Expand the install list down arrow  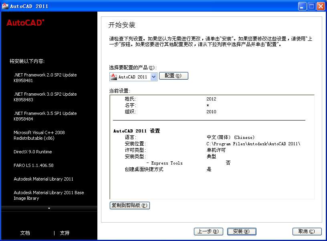tap(49, 208)
